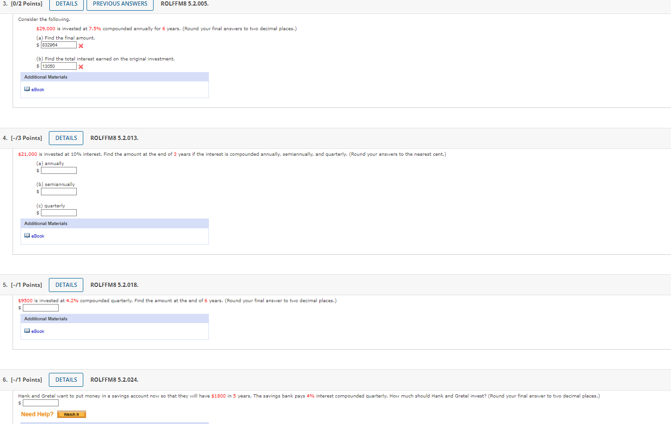Click the '(c) quarterly' label
This screenshot has height=424, width=671.
click(51, 206)
